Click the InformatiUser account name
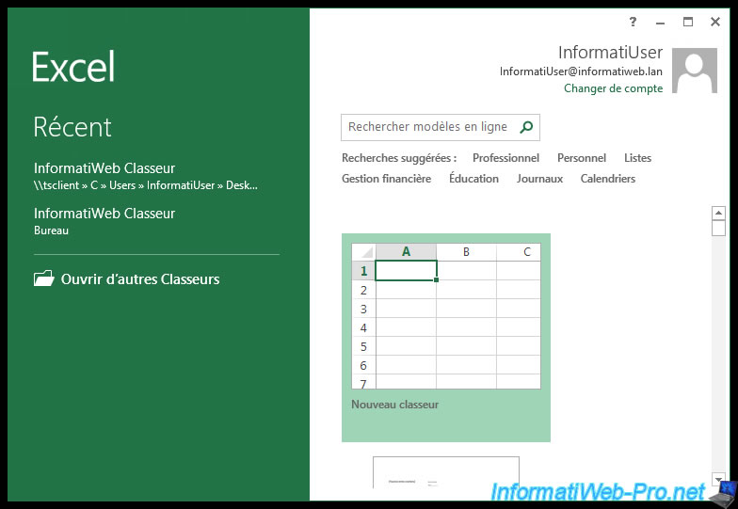Image resolution: width=738 pixels, height=509 pixels. 610,53
